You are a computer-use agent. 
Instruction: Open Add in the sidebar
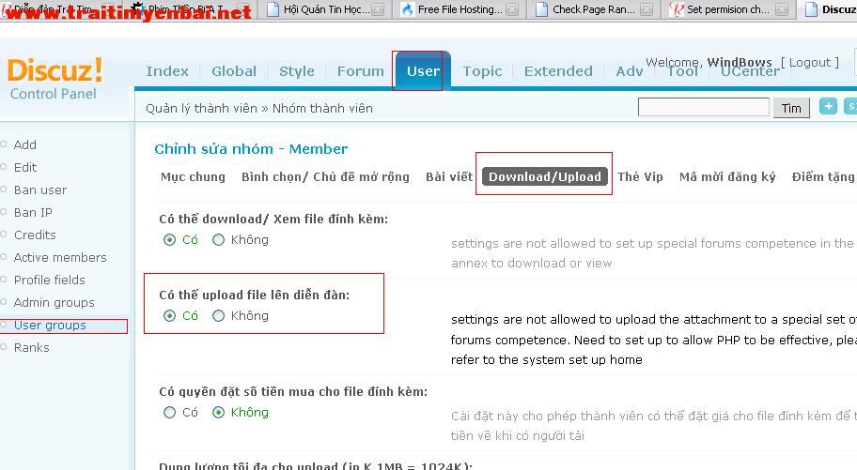pos(25,144)
